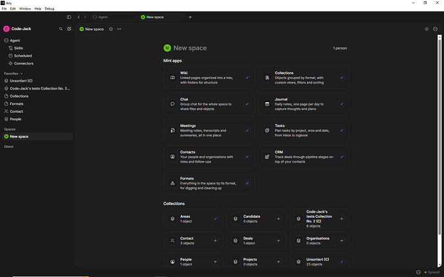This screenshot has height=277, width=444.
Task: Click the Formats mini app icon
Action: [x=172, y=183]
